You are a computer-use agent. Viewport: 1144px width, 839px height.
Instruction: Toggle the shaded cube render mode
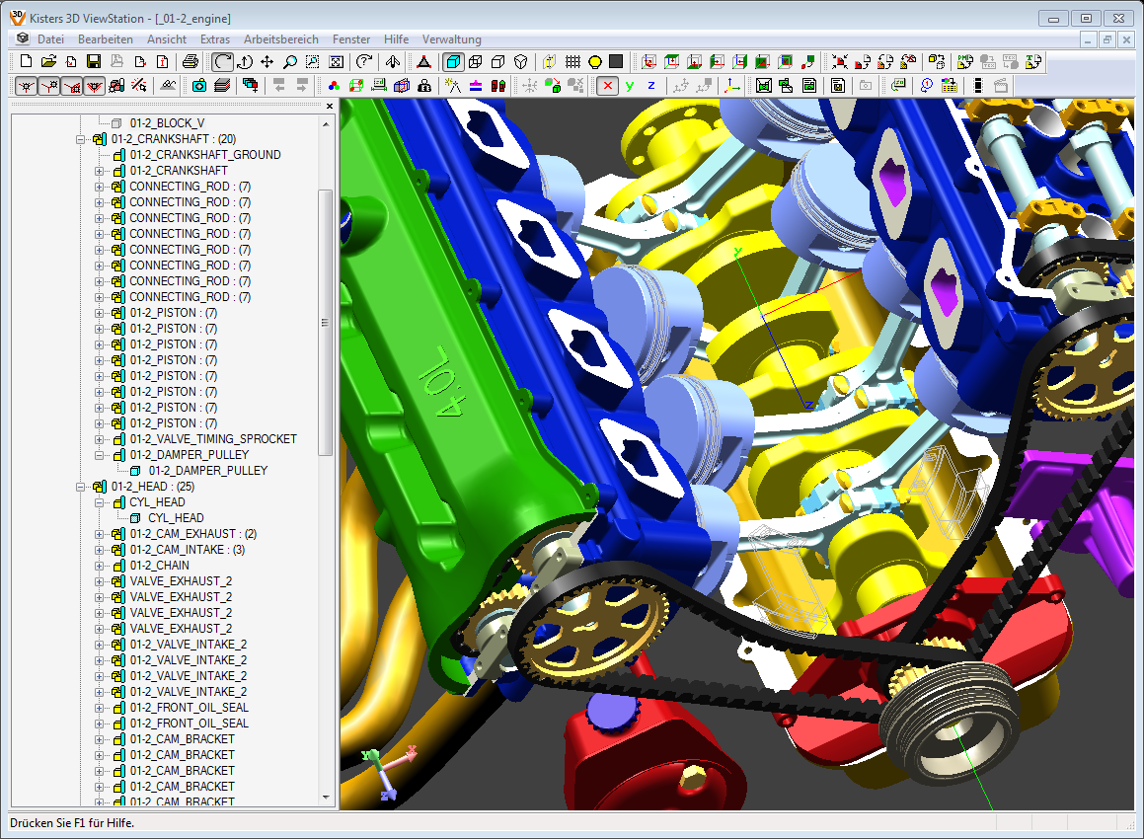[453, 61]
